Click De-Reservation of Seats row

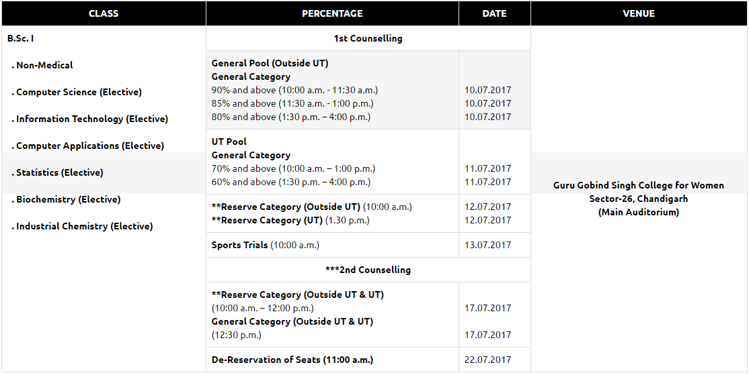pyautogui.click(x=292, y=360)
